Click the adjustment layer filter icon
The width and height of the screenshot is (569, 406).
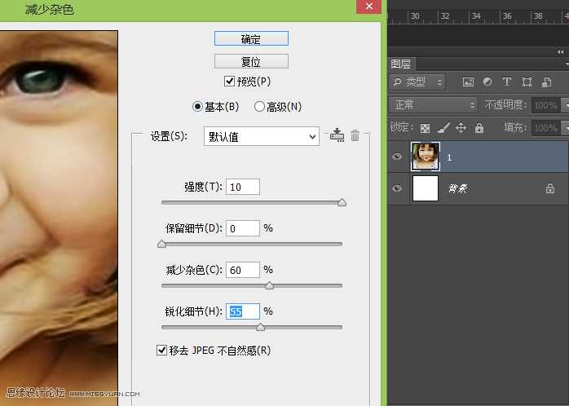[x=487, y=82]
